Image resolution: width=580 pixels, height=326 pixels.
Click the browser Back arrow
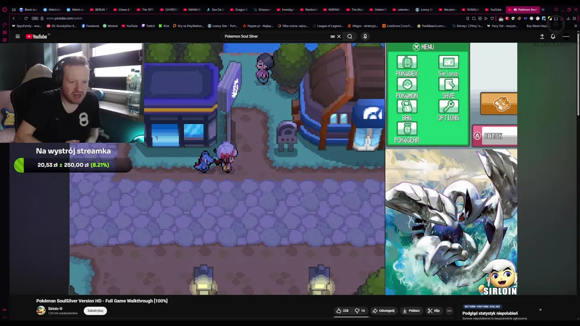[14, 19]
